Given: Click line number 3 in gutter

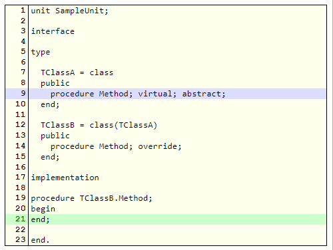Looking at the screenshot, I should click(x=23, y=31).
